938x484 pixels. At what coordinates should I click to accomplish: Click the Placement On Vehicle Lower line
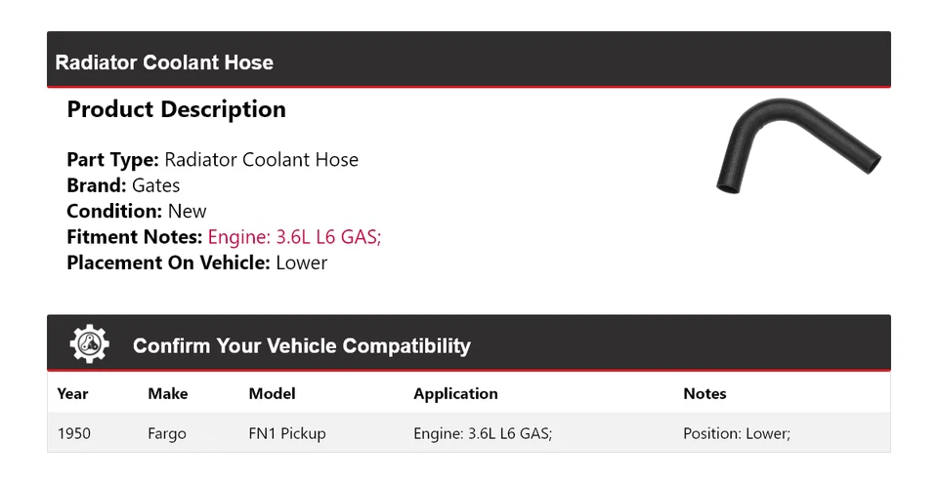pos(196,262)
